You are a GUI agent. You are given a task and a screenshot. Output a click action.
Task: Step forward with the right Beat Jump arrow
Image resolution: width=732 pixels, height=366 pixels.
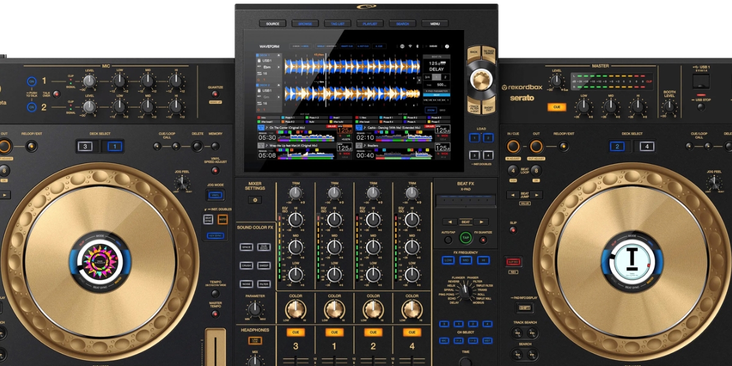(537, 195)
